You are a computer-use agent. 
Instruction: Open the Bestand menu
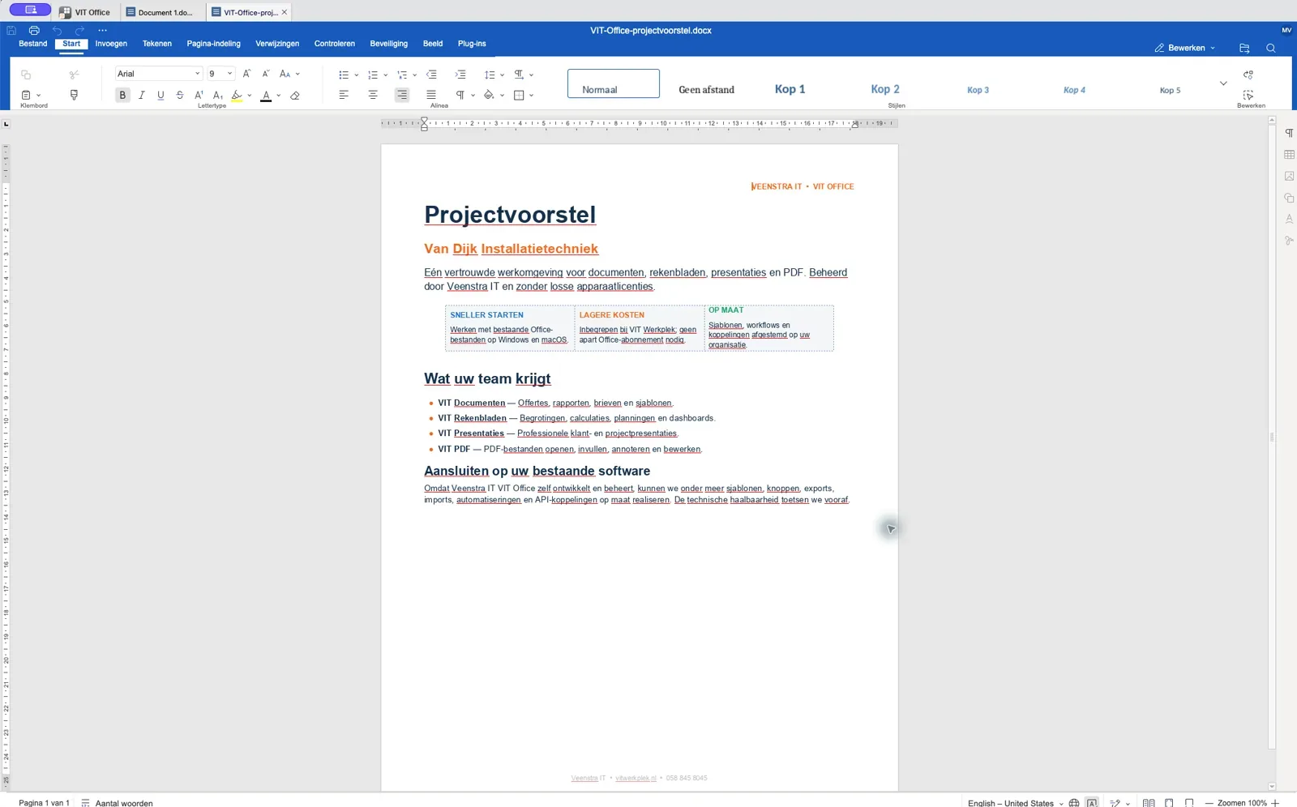click(x=33, y=44)
